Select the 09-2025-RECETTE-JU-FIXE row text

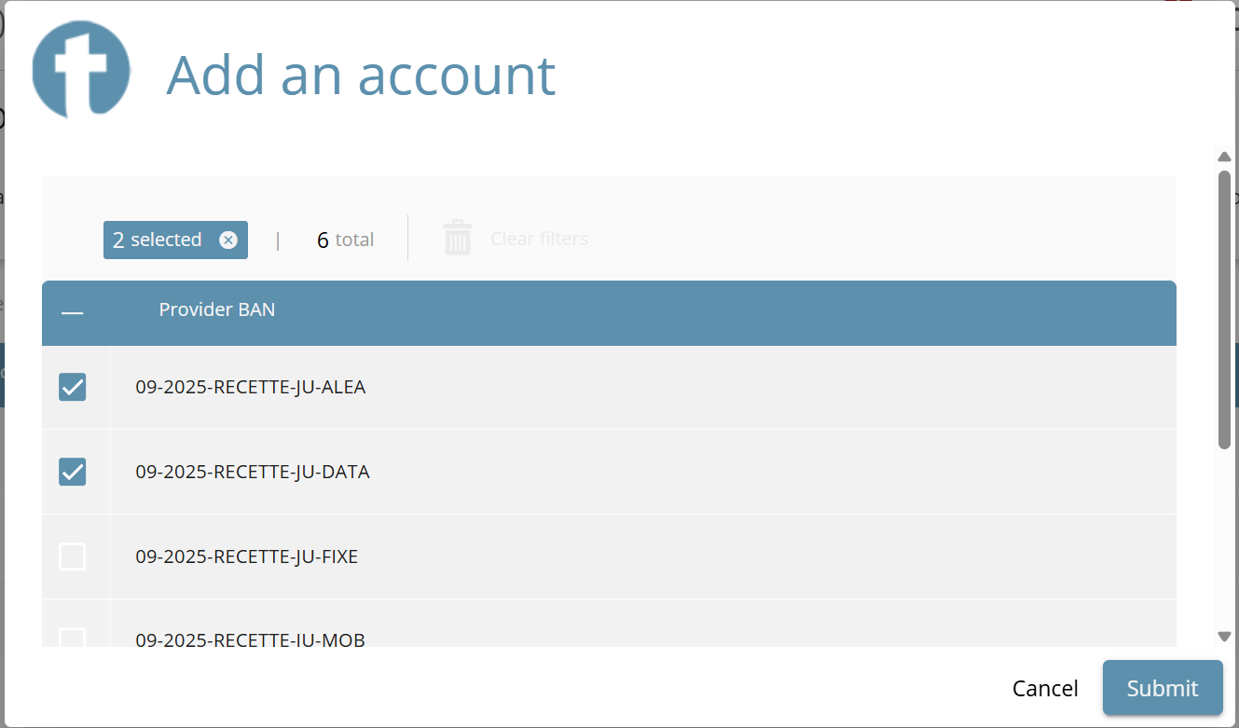click(x=247, y=556)
